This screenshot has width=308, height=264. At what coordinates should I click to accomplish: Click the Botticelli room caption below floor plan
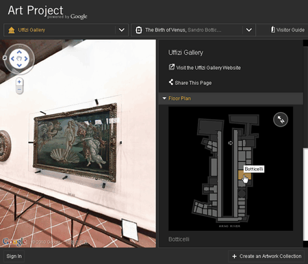point(179,239)
